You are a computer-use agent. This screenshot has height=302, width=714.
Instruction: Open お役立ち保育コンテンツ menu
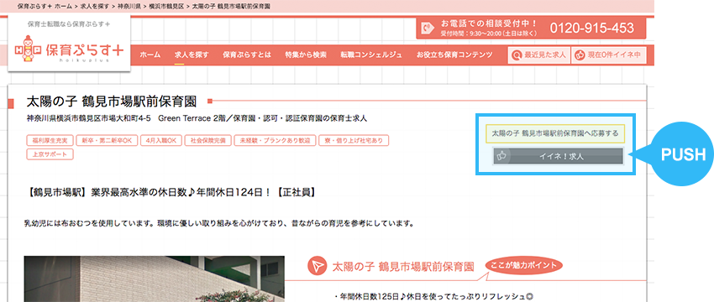(x=454, y=55)
